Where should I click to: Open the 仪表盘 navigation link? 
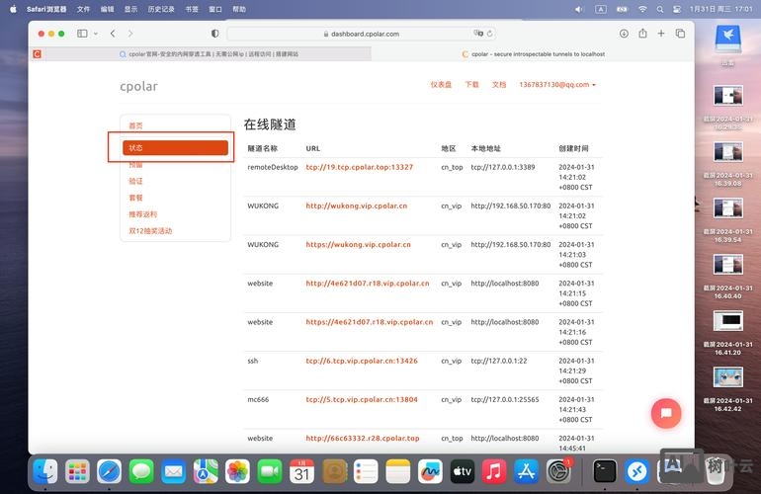point(441,84)
